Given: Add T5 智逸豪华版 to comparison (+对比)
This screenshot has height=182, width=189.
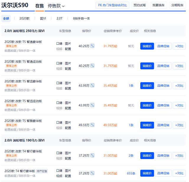Looking at the screenshot, I should click(179, 46).
